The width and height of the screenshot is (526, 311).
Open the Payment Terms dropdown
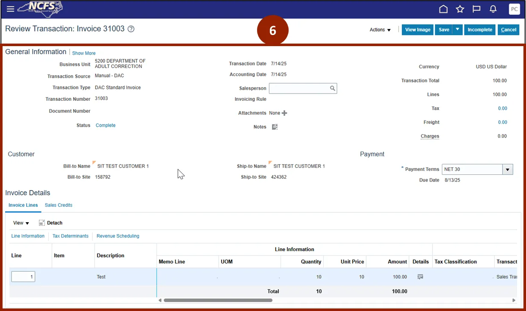pyautogui.click(x=507, y=170)
